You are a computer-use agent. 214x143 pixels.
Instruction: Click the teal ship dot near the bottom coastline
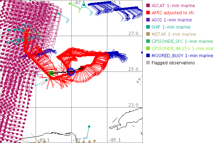(89, 127)
